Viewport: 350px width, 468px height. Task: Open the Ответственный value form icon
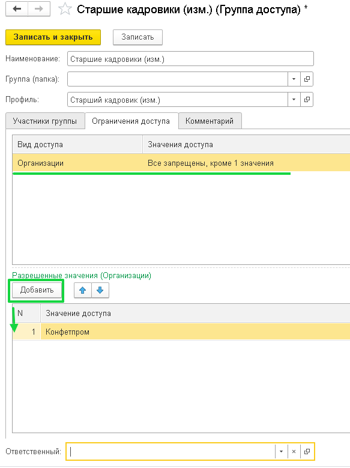click(x=307, y=452)
